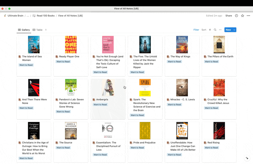The width and height of the screenshot is (253, 164).
Task: Add a new view with the plus icon
Action: click(46, 30)
